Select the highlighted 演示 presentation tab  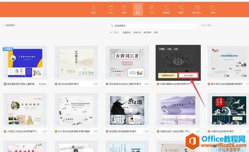pyautogui.click(x=138, y=9)
